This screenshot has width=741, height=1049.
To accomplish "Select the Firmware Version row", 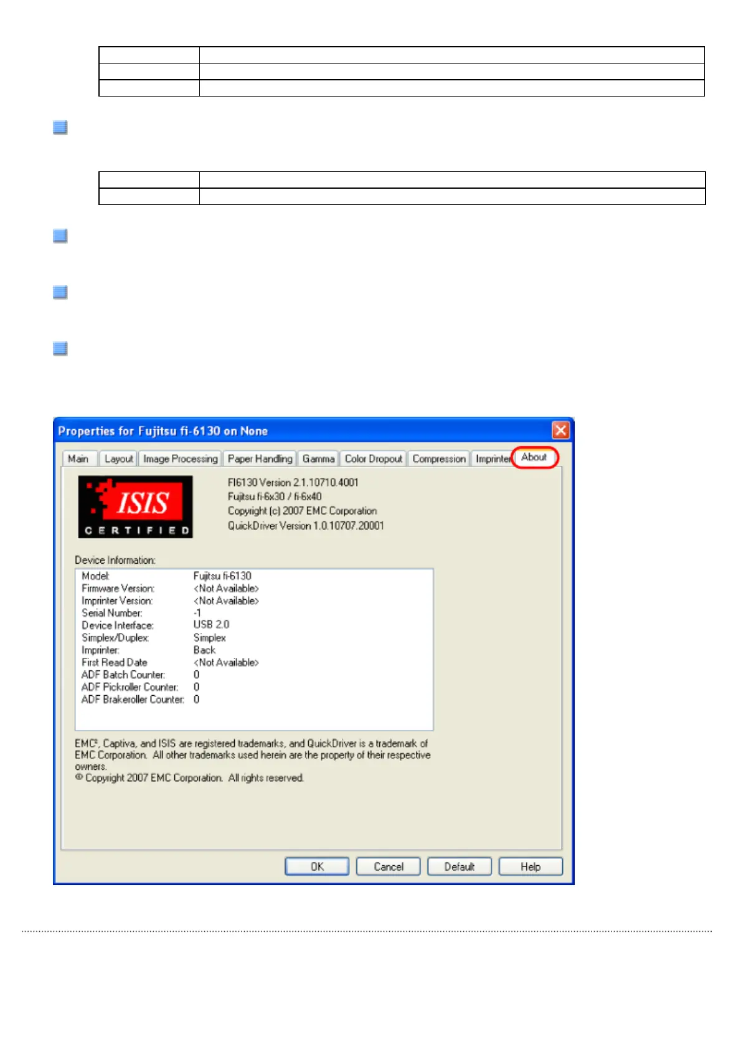I will [x=170, y=589].
